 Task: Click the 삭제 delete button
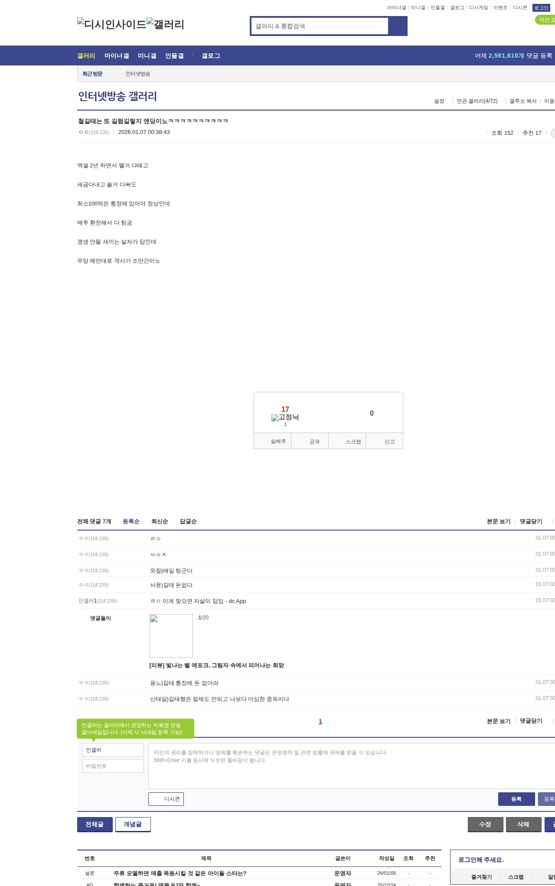click(x=524, y=824)
